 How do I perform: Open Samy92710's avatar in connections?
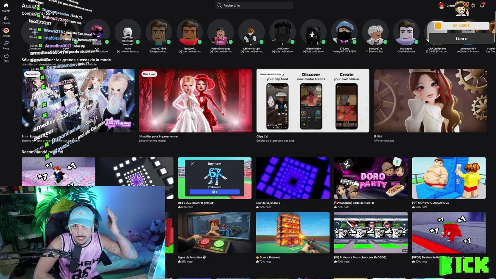pos(375,33)
